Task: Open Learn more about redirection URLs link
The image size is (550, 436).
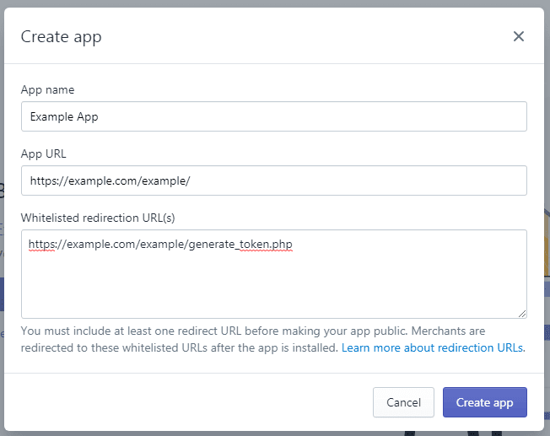Action: point(433,347)
